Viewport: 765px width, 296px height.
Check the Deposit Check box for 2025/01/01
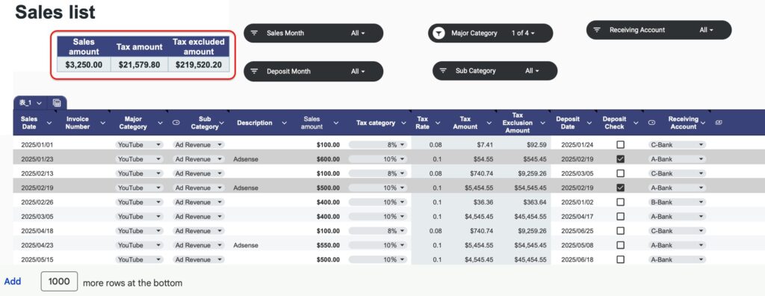620,144
